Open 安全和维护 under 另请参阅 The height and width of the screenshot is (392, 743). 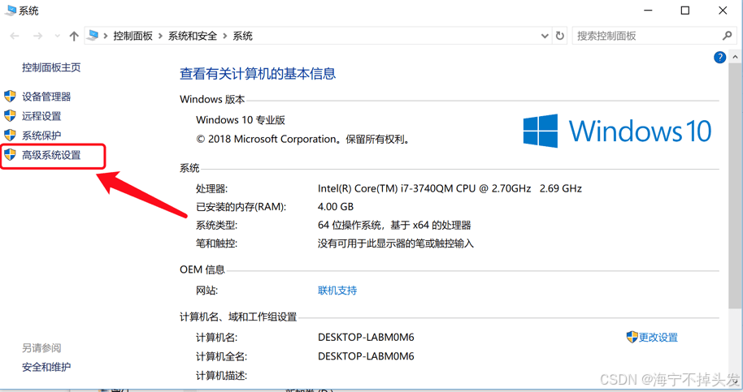point(46,367)
